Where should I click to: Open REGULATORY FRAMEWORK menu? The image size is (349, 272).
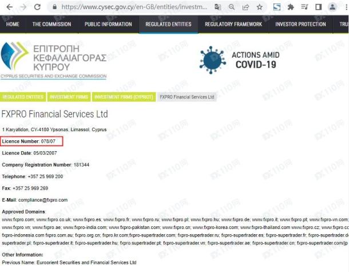coord(233,24)
